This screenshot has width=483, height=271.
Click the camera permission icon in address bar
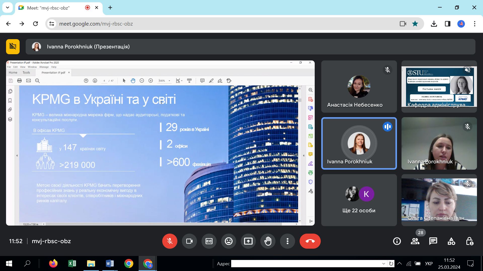[x=403, y=24]
